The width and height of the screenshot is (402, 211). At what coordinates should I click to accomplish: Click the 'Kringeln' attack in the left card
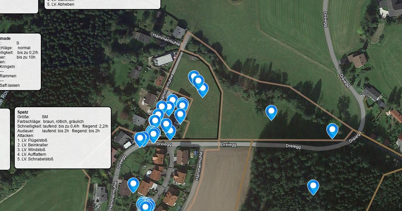[8, 67]
